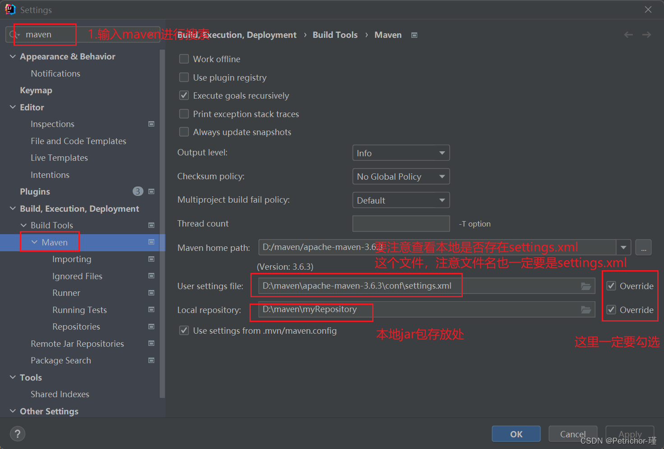Enable Always update snapshots checkbox
The image size is (664, 449).
pos(184,132)
